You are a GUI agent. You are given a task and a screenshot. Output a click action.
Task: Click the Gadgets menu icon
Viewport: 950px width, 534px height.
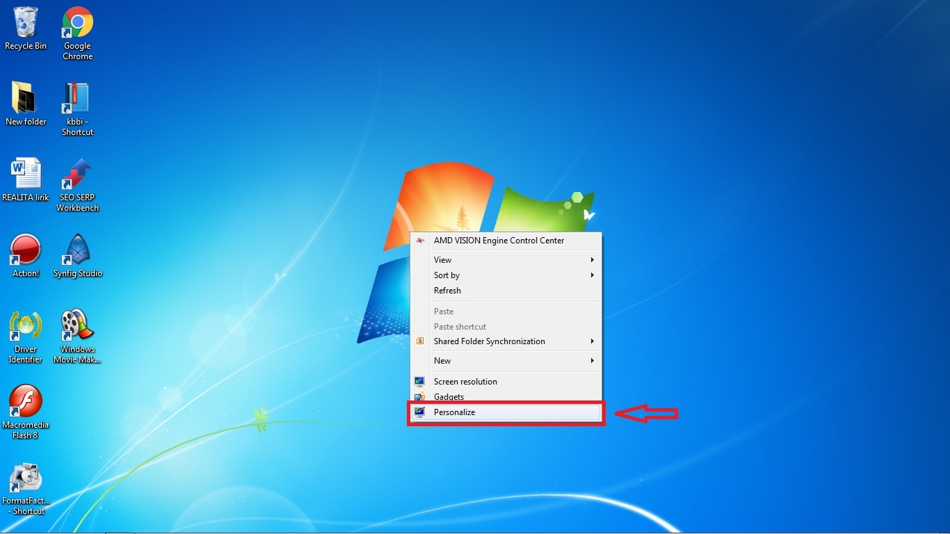419,397
